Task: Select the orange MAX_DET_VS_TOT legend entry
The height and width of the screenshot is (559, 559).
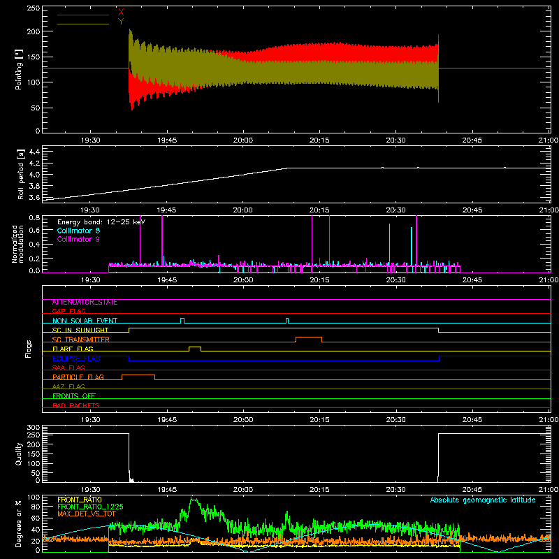Action: coord(87,514)
